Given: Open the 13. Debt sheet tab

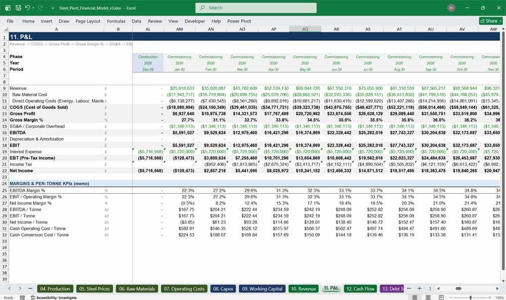Looking at the screenshot, I should [x=392, y=289].
